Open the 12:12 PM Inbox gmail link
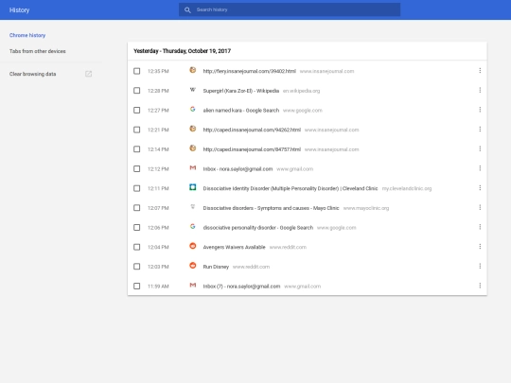The width and height of the screenshot is (511, 383). coord(238,168)
